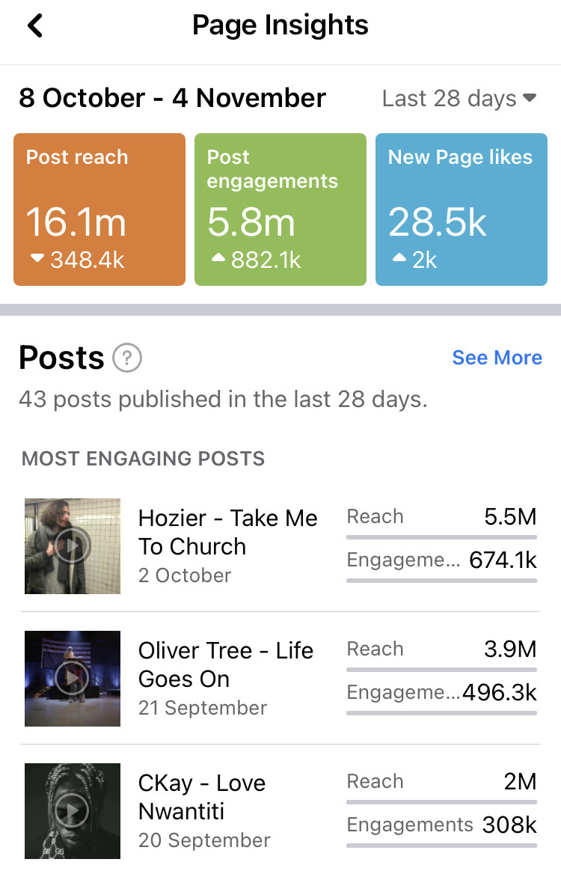Open the Post reach card
561x871 pixels.
click(x=99, y=210)
